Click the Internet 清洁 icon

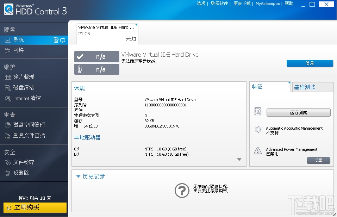pos(8,99)
